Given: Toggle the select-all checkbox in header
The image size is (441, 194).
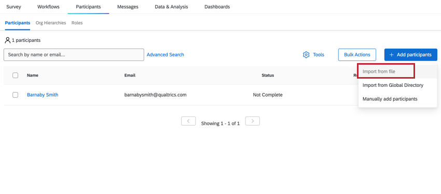Looking at the screenshot, I should coord(16,76).
